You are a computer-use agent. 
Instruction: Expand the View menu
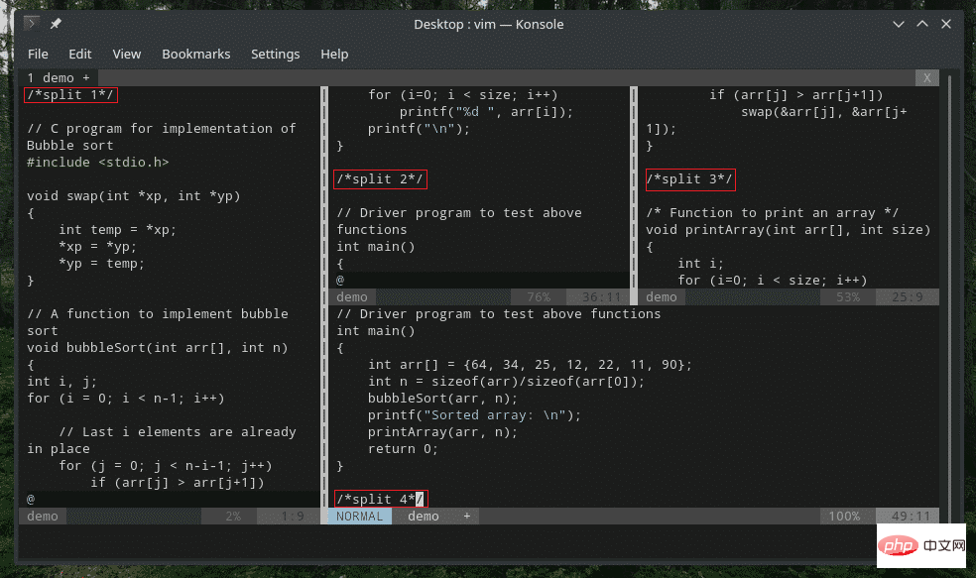tap(126, 54)
